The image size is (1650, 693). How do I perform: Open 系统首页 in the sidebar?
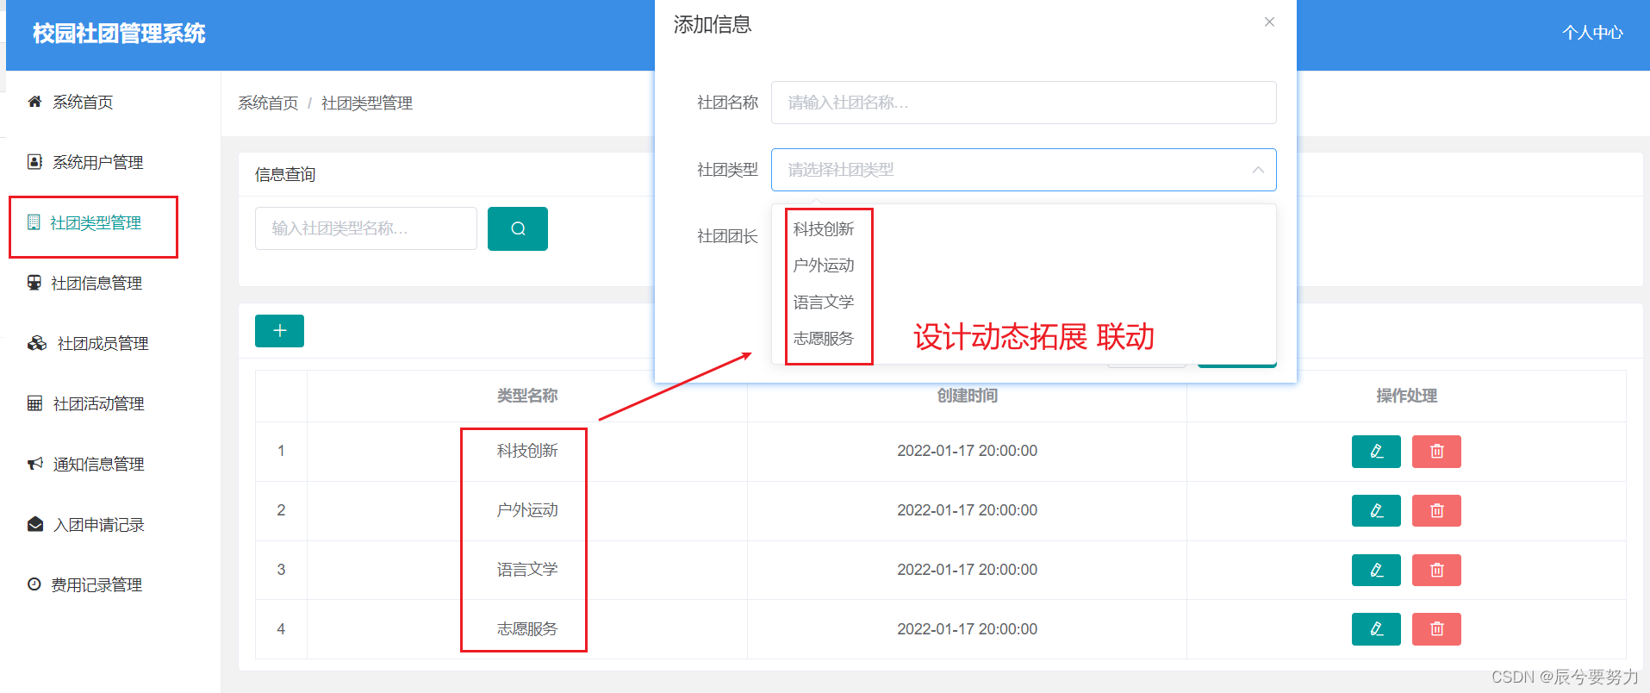click(x=83, y=103)
